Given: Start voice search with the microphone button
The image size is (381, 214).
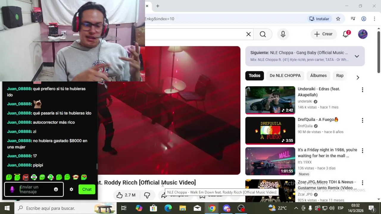Looking at the screenshot, I should click(x=283, y=34).
